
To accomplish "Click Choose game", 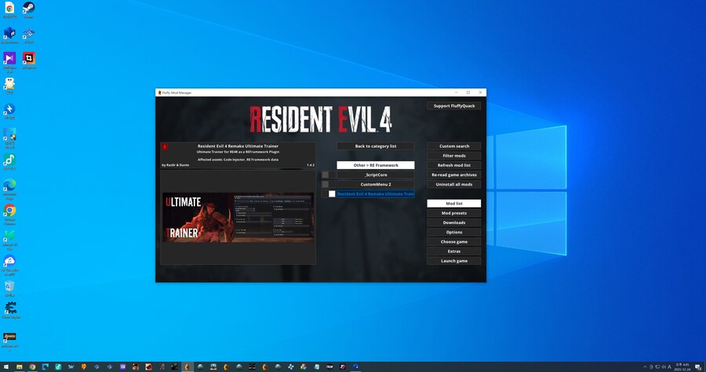I will (x=454, y=242).
